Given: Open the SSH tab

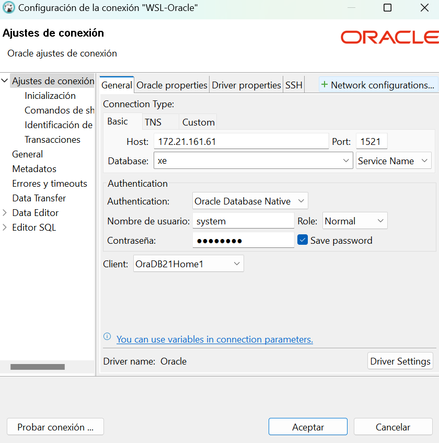Looking at the screenshot, I should (x=294, y=85).
